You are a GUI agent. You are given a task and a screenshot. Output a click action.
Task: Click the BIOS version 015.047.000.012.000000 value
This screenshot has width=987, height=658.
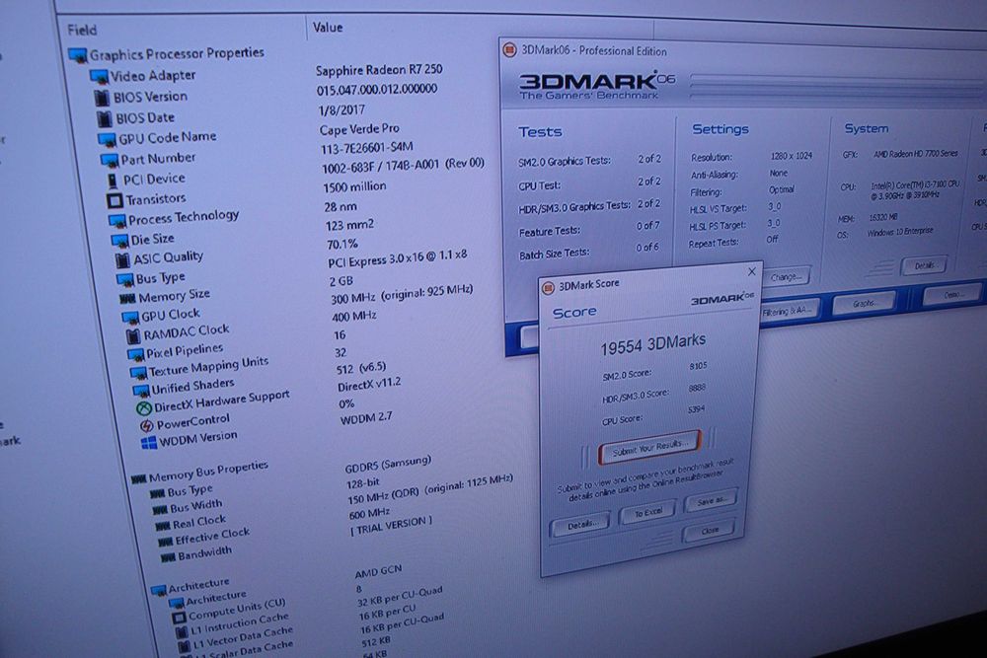[377, 90]
